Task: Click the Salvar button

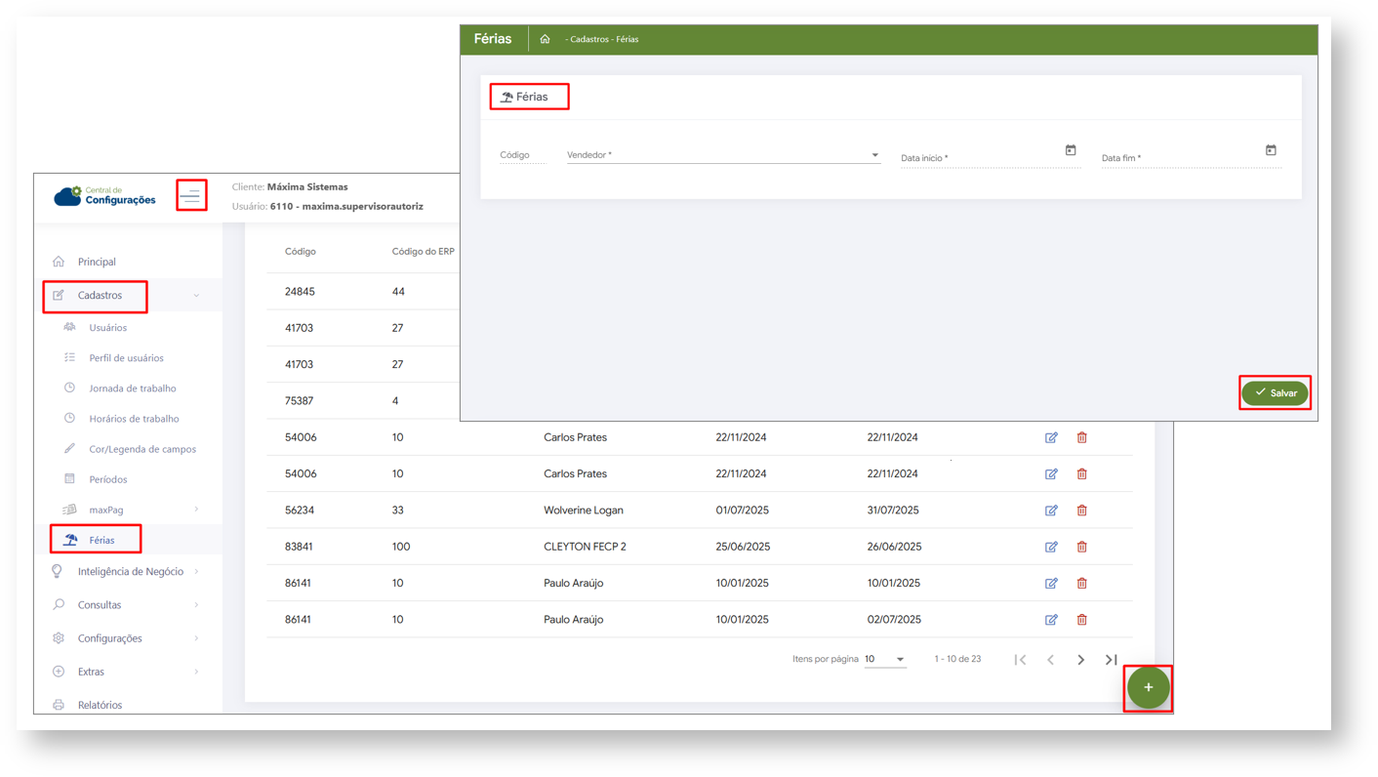Action: point(1275,392)
